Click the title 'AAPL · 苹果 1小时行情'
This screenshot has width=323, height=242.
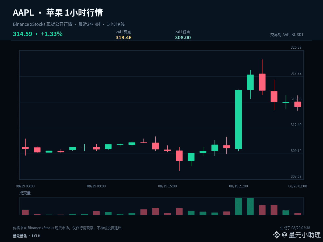58,13
